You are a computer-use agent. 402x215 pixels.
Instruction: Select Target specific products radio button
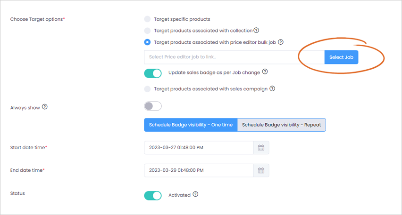tap(147, 19)
